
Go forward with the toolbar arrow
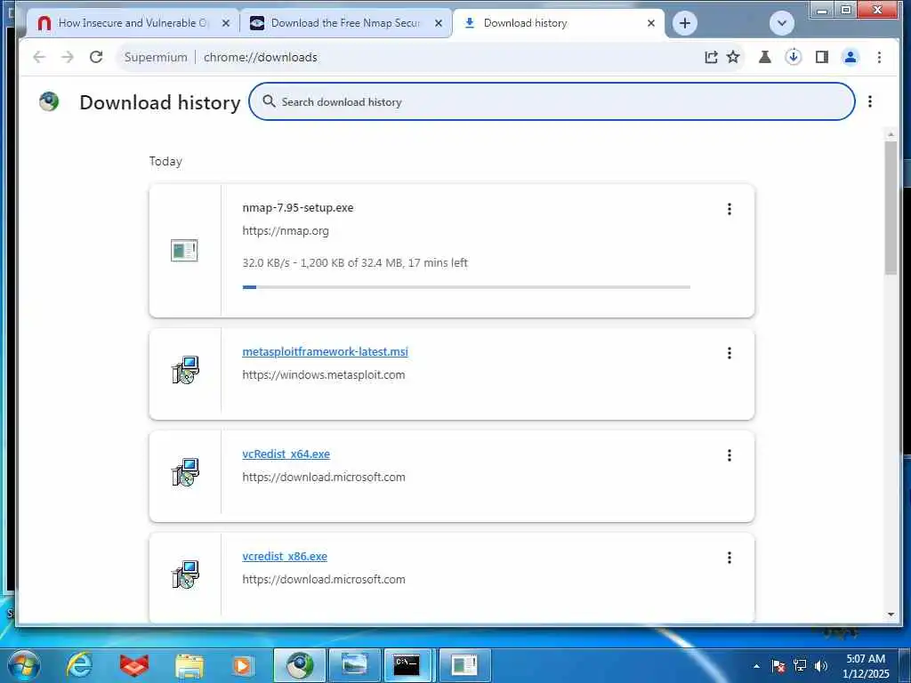(68, 57)
